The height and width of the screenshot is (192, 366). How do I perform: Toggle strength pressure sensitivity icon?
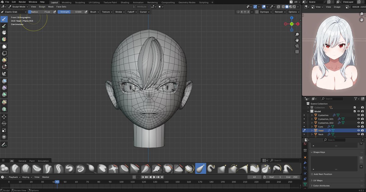coord(86,12)
